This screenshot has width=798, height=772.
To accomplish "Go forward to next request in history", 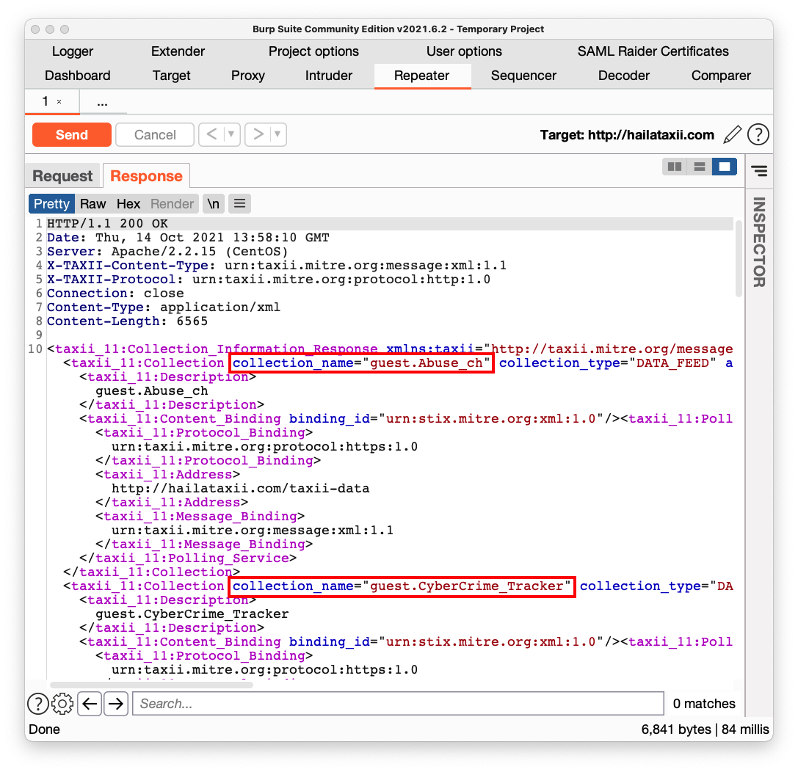I will 258,134.
